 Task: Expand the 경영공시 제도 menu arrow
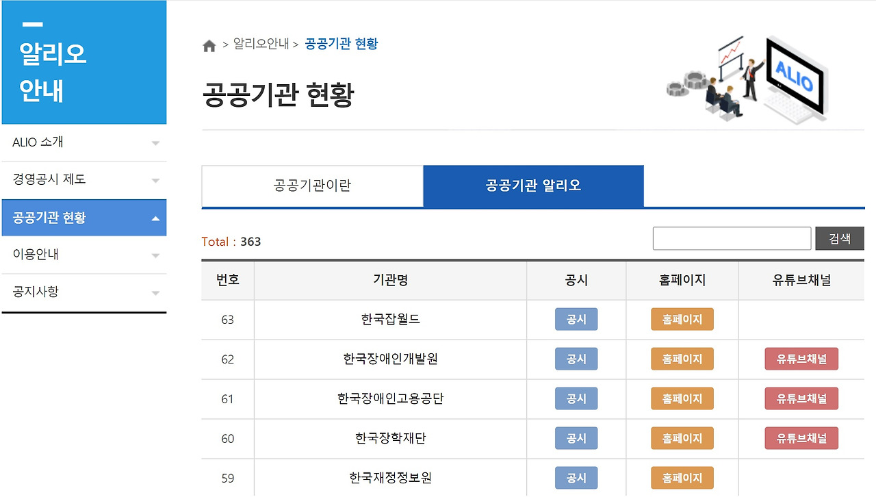[155, 181]
